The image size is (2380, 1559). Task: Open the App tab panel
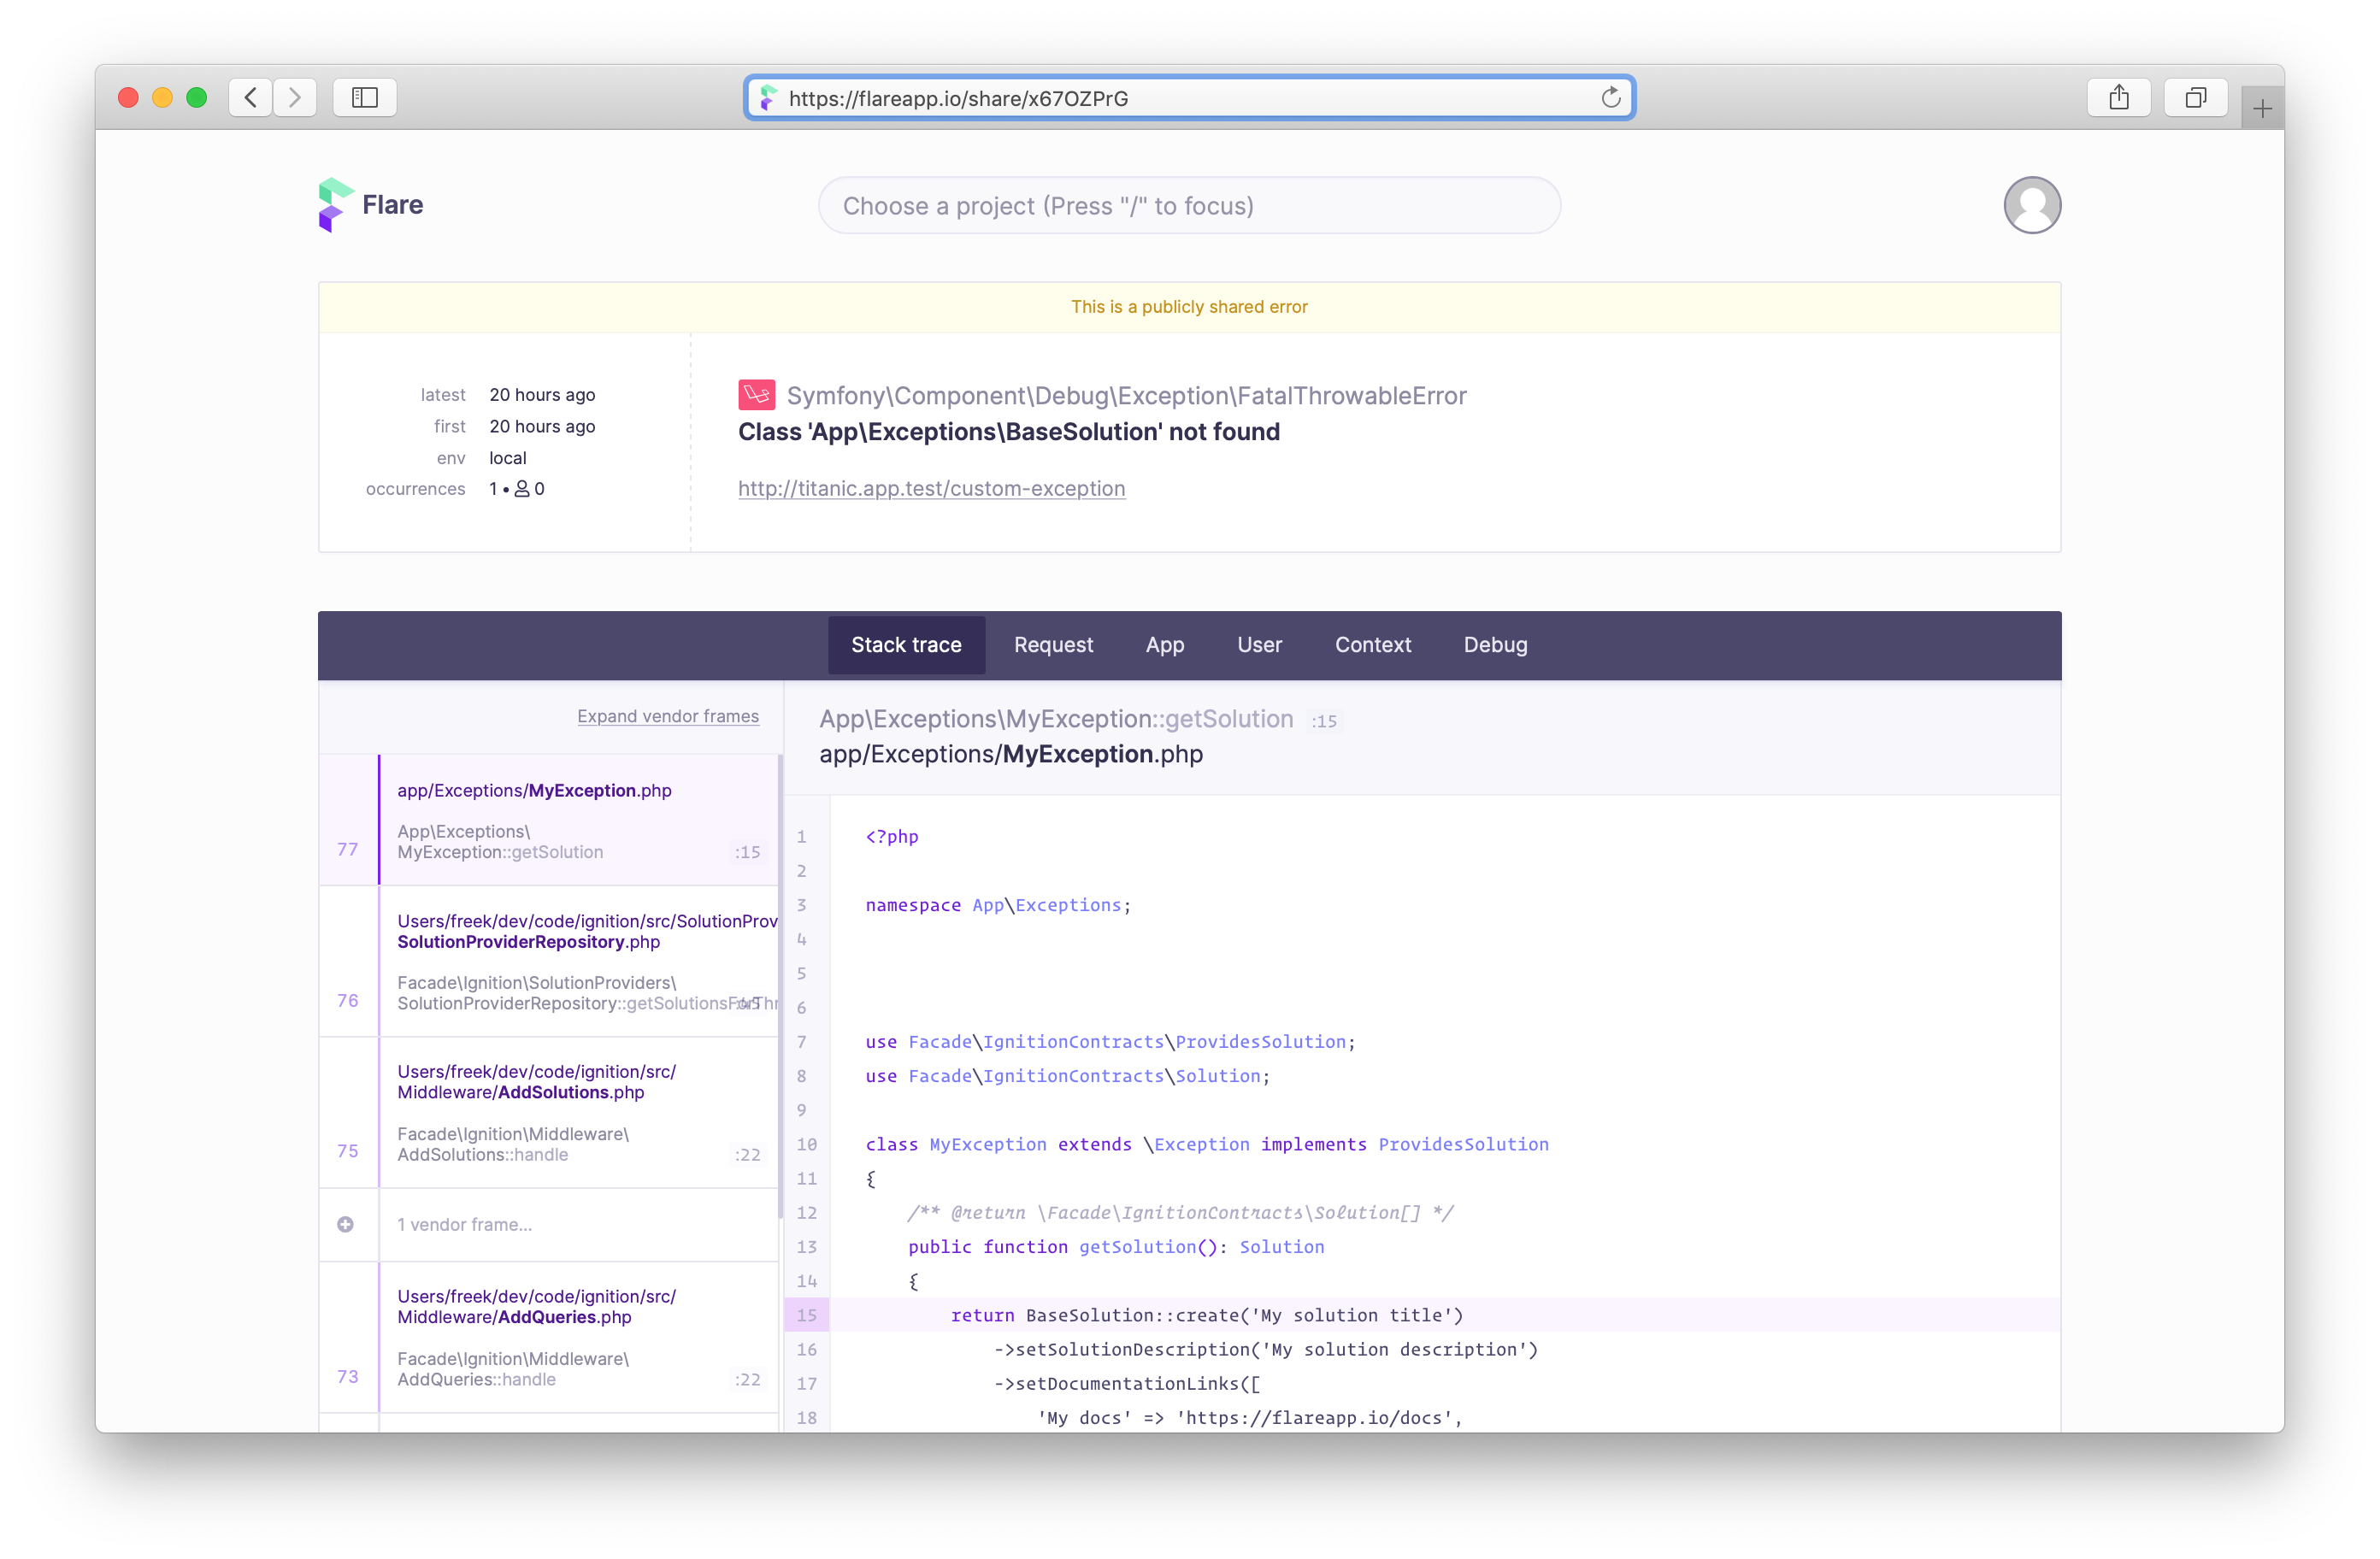1162,645
